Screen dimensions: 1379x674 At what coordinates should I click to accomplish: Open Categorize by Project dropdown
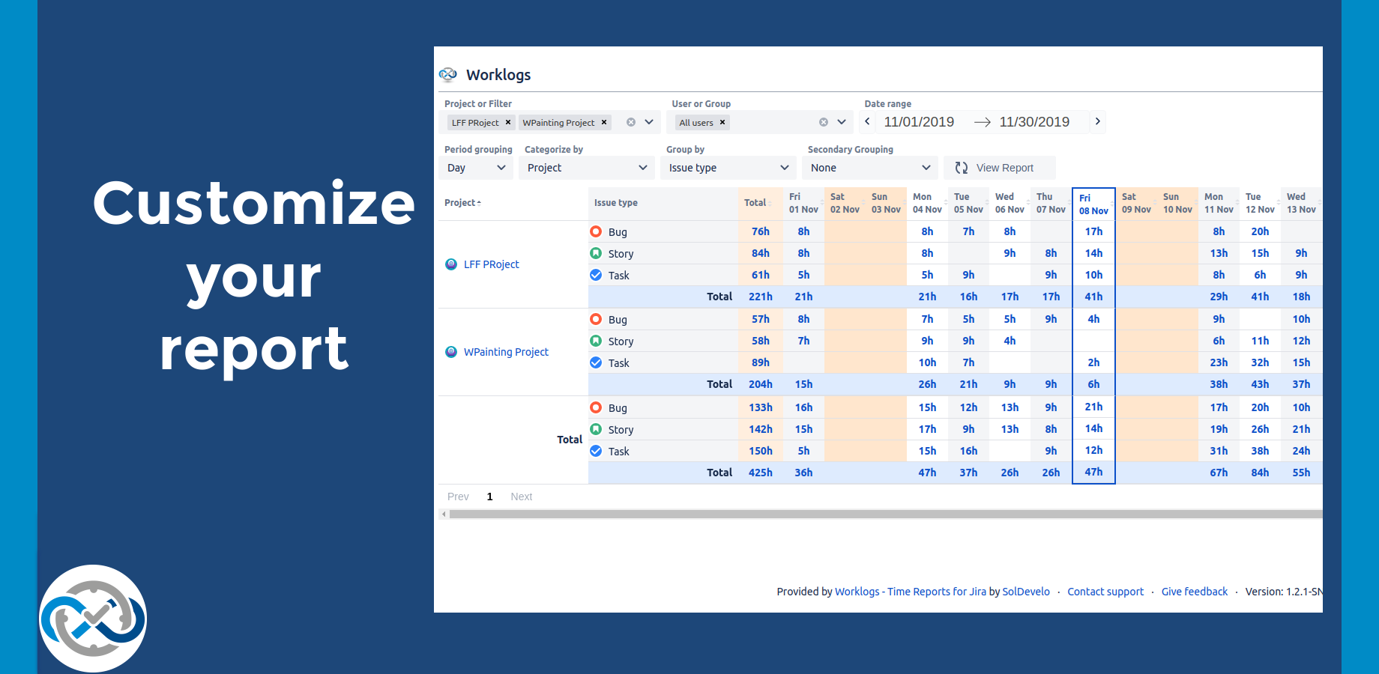588,168
